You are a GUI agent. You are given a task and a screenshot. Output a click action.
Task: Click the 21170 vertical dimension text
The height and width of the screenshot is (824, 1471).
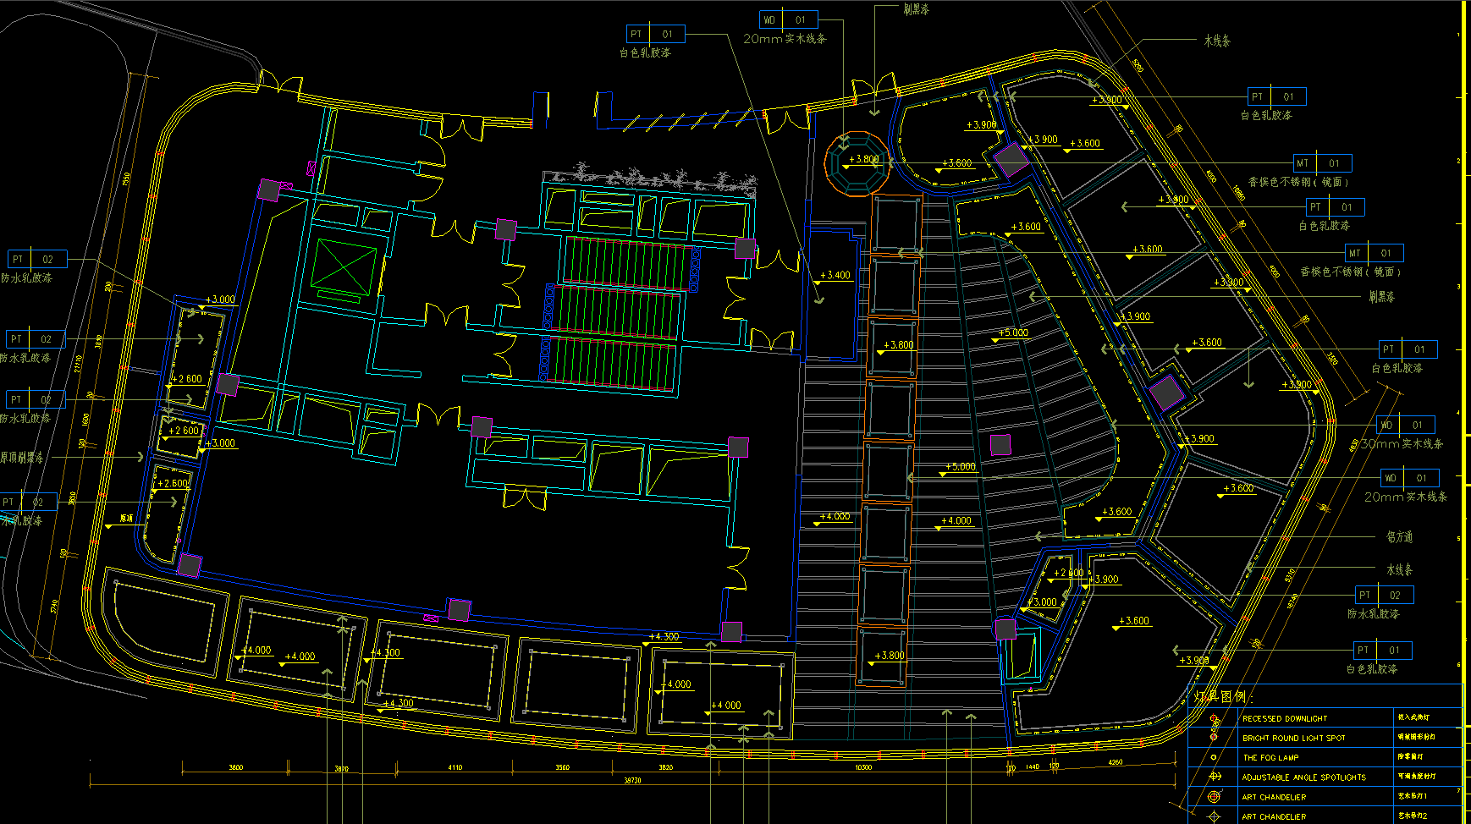pyautogui.click(x=79, y=364)
